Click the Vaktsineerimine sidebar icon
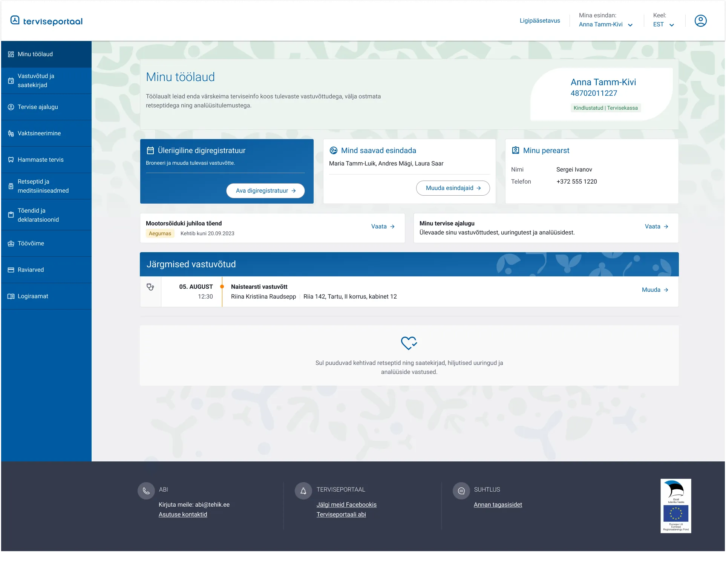 (x=11, y=133)
